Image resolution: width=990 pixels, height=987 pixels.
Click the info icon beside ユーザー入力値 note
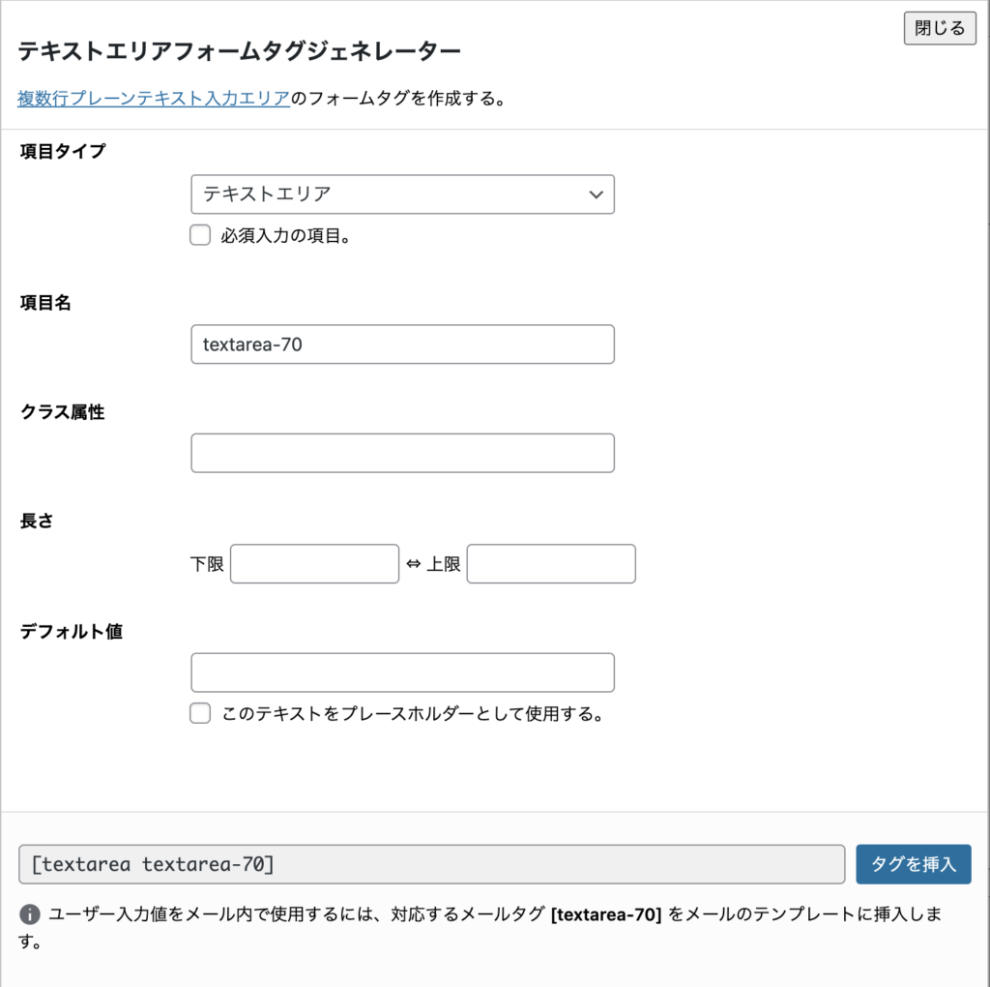coord(30,914)
